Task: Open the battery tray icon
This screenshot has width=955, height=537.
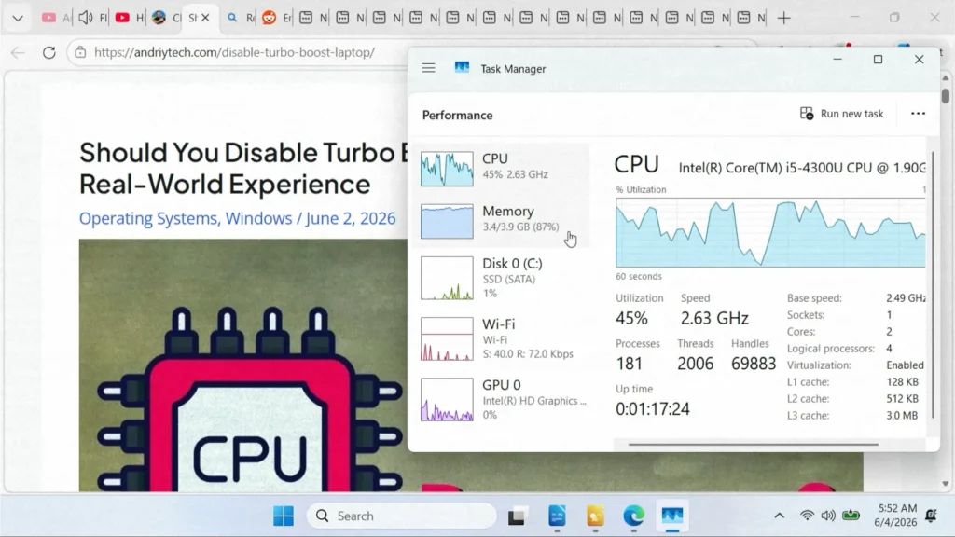Action: [851, 516]
